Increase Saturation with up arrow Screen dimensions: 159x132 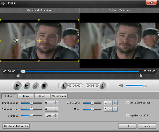click(55, 108)
